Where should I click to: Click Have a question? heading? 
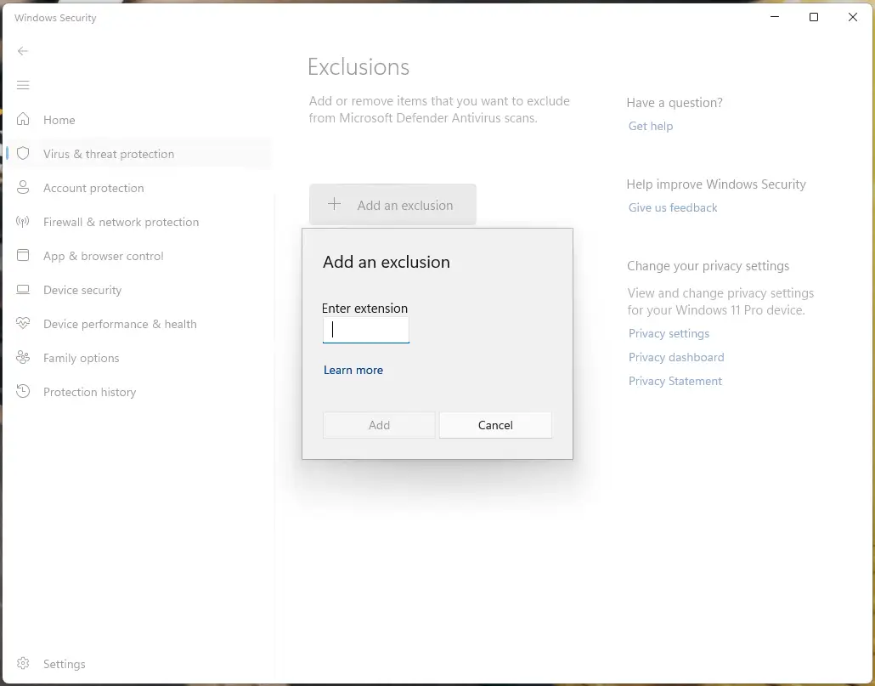[675, 103]
